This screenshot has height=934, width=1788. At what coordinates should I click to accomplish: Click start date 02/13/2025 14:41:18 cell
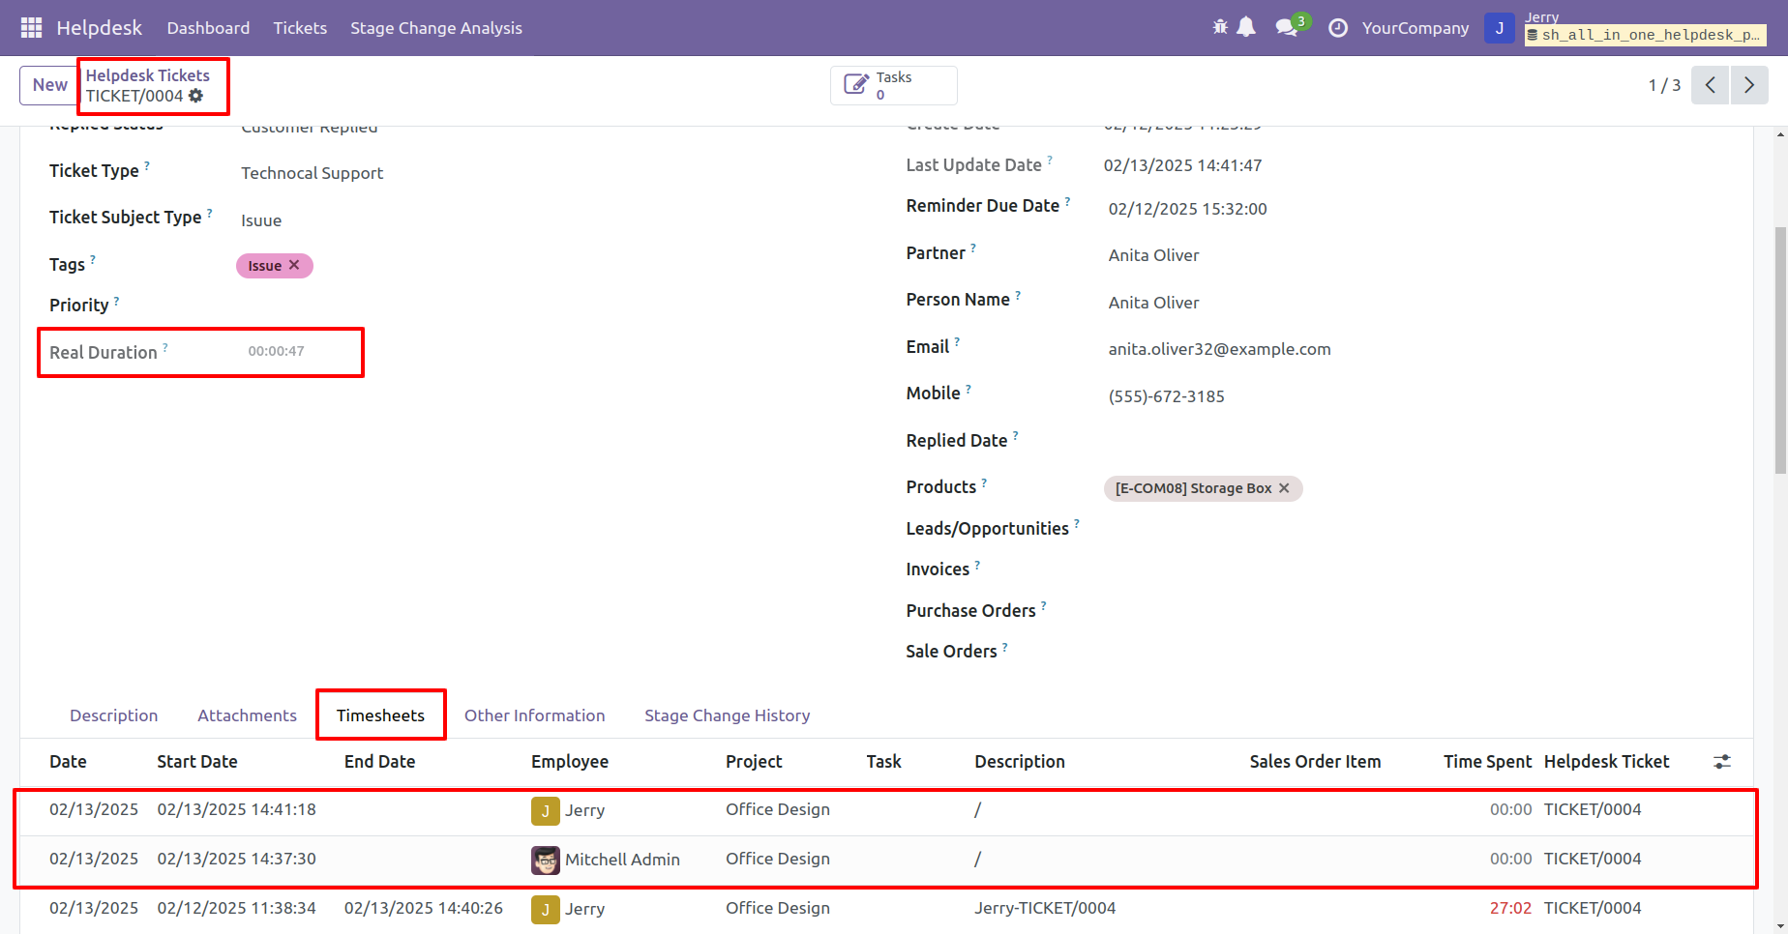pos(236,809)
